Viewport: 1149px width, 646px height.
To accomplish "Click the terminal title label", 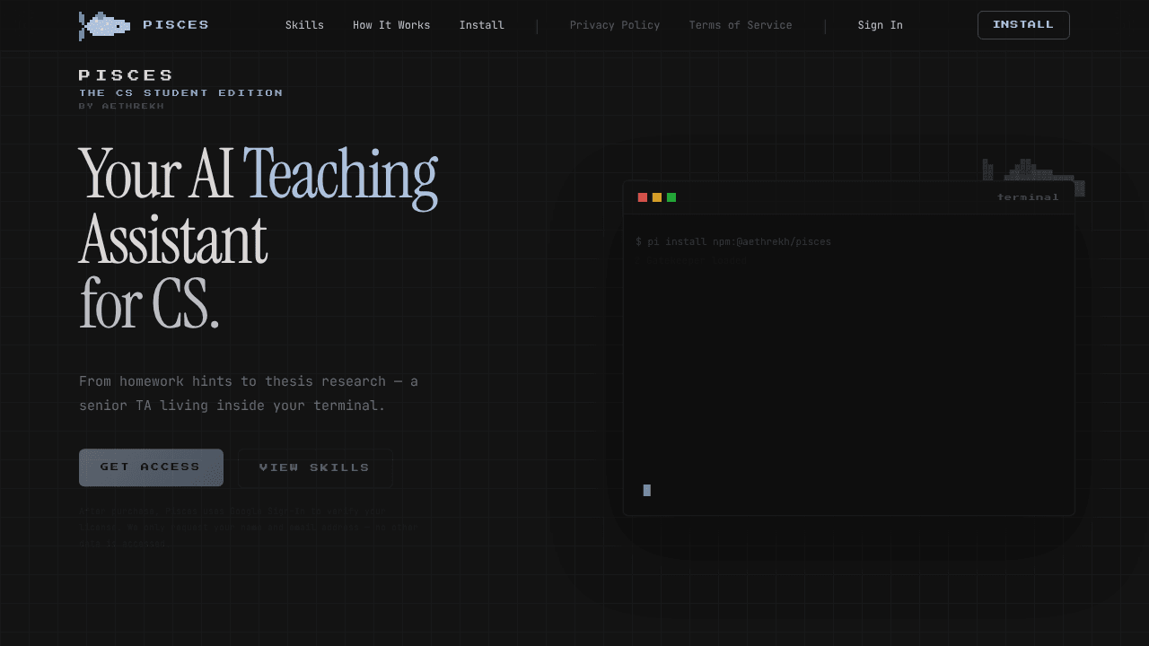I will [1028, 197].
